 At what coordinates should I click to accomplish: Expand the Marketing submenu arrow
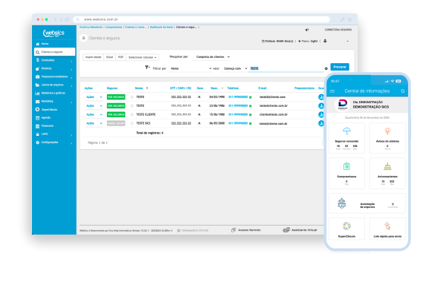tap(71, 102)
